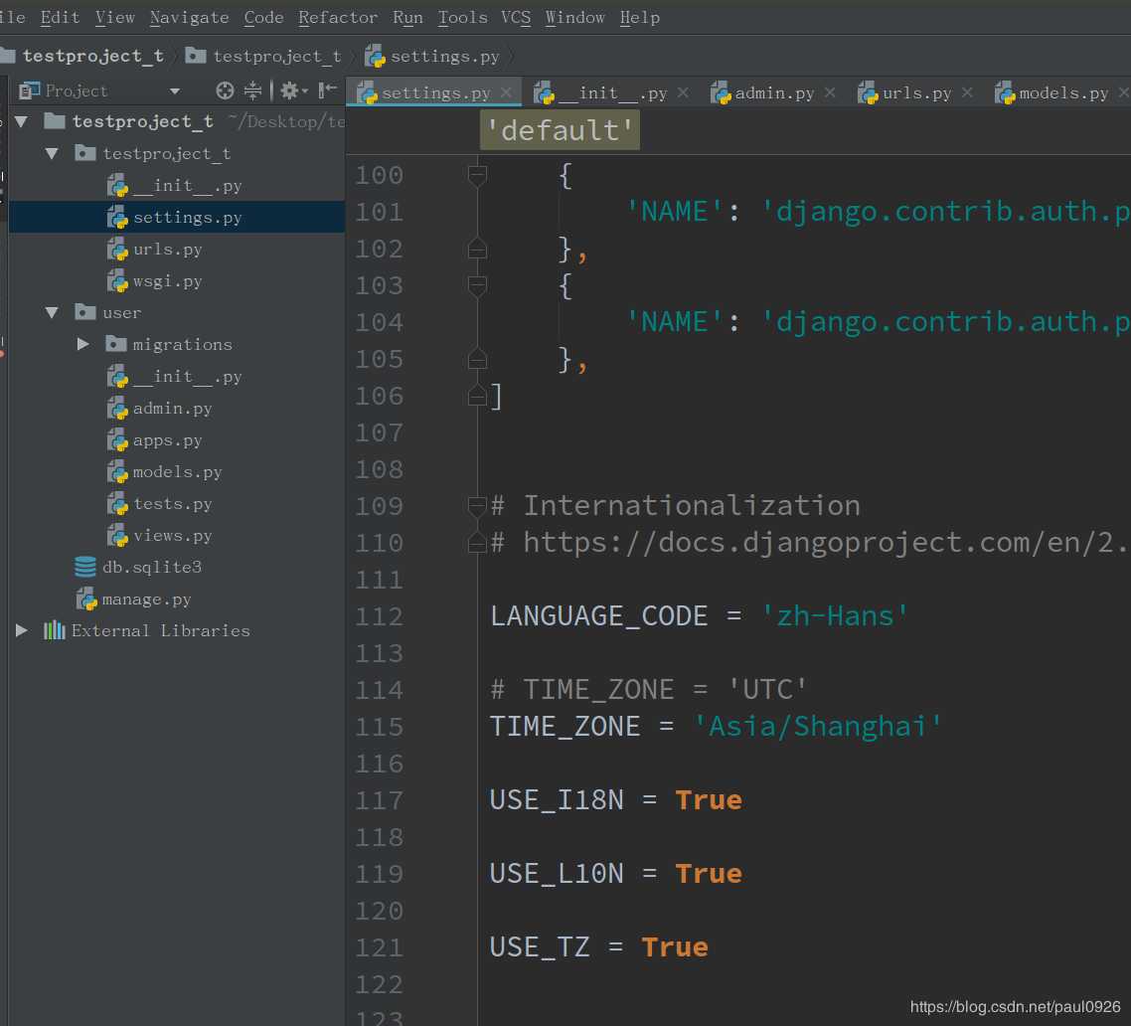Viewport: 1131px width, 1026px height.
Task: Close the urls.py tab
Action: [967, 92]
